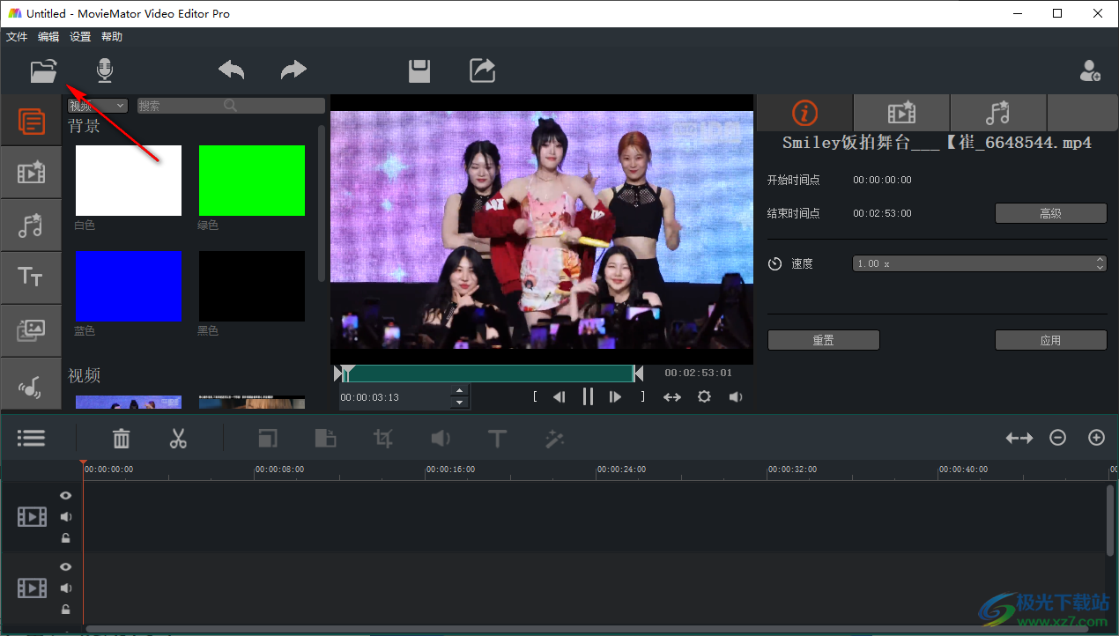Toggle preview fit width arrows
Image resolution: width=1119 pixels, height=636 pixels.
(x=672, y=397)
